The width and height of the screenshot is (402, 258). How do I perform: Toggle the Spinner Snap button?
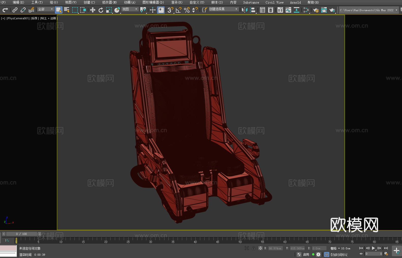195,10
